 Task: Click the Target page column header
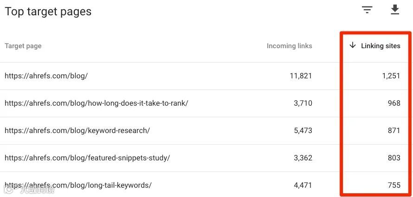tap(23, 46)
